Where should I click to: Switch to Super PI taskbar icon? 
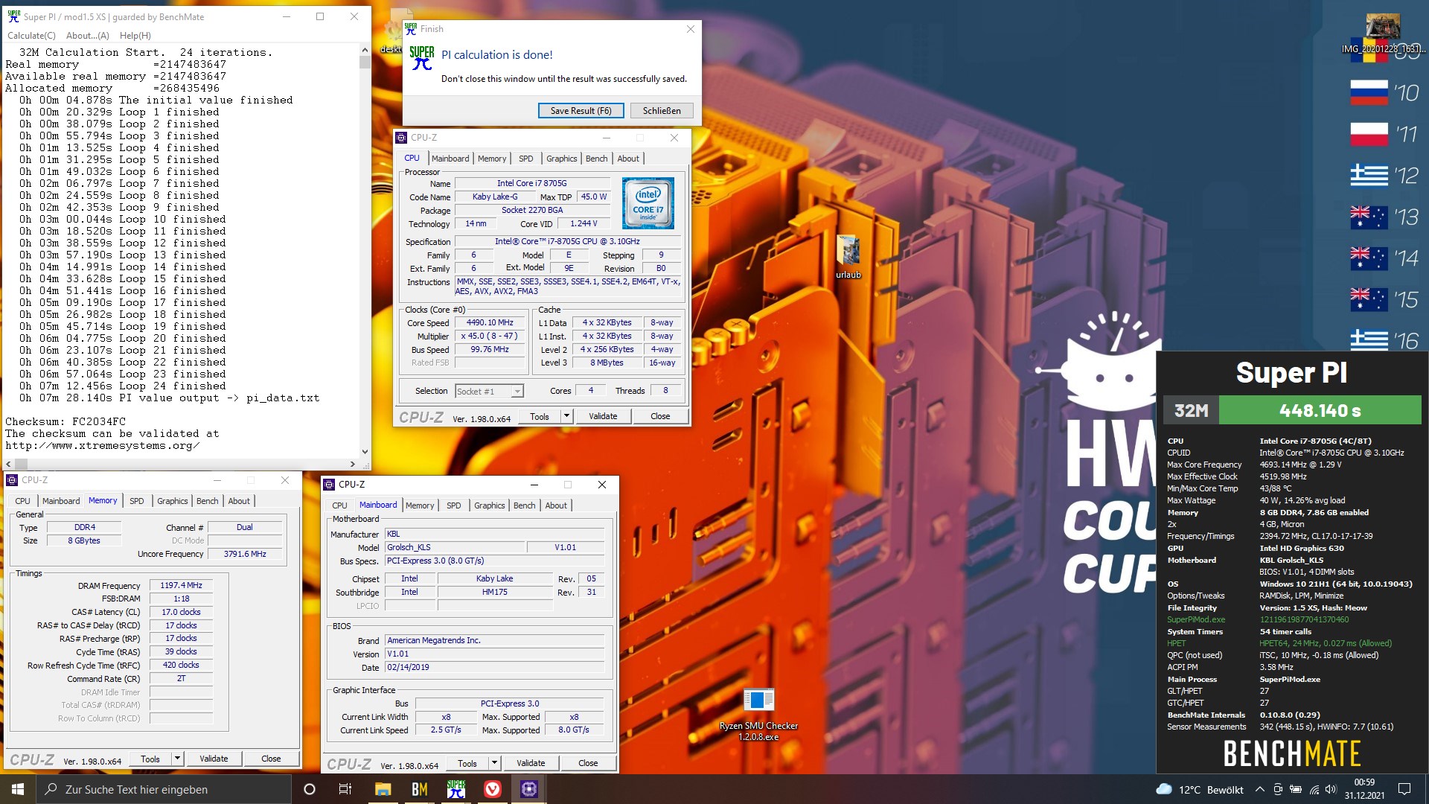455,789
